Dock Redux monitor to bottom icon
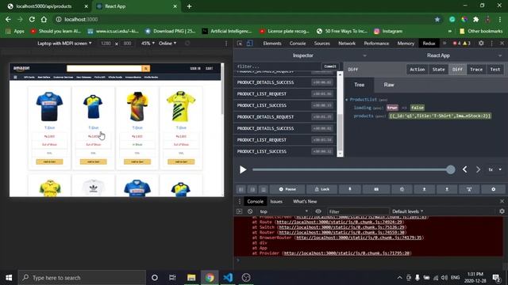508x285 pixels. tap(264, 189)
